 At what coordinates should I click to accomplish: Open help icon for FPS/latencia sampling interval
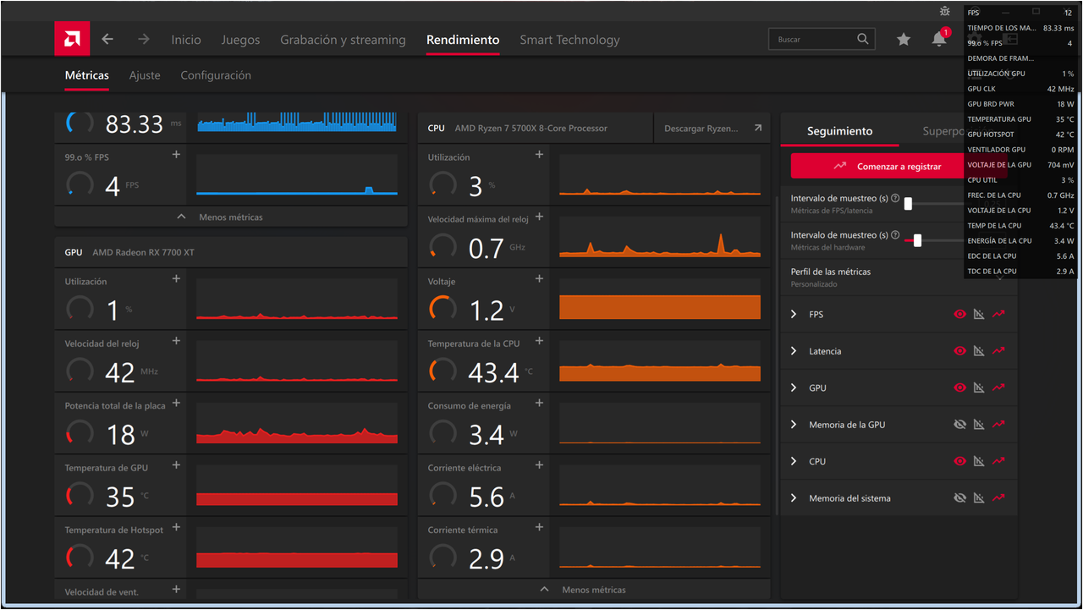click(x=895, y=198)
